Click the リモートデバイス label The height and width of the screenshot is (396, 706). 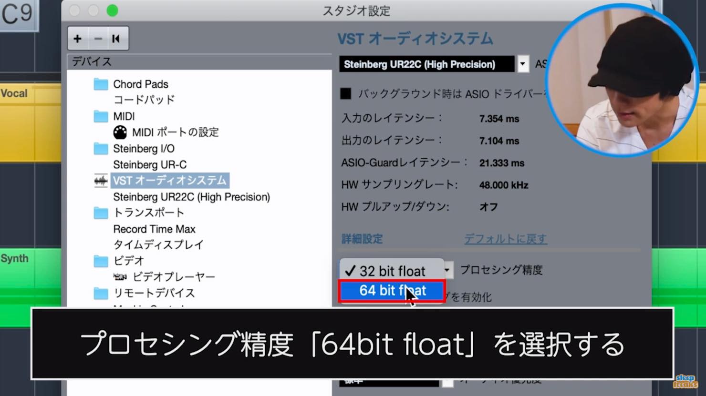click(x=154, y=293)
